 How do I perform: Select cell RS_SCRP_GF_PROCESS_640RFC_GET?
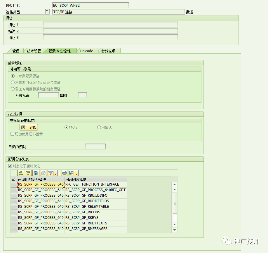tap(96, 190)
